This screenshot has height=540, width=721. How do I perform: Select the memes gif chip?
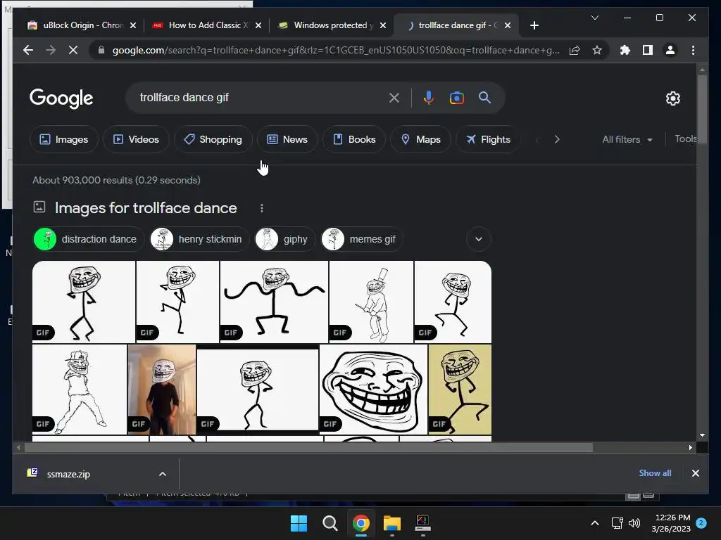(361, 239)
